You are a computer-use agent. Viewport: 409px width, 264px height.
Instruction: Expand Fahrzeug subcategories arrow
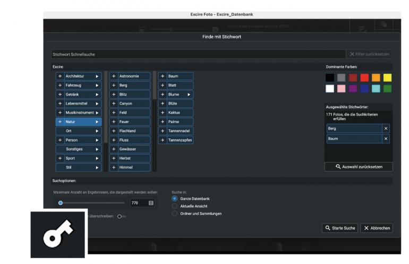pos(97,85)
